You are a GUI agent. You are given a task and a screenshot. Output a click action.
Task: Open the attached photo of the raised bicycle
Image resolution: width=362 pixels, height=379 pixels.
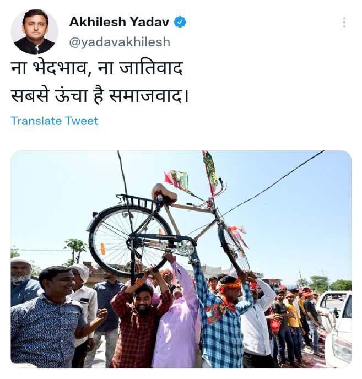tap(181, 259)
